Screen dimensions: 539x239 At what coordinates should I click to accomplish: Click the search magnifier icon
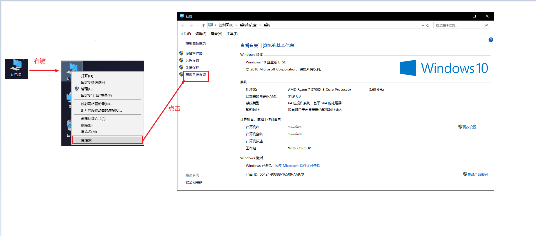(486, 25)
